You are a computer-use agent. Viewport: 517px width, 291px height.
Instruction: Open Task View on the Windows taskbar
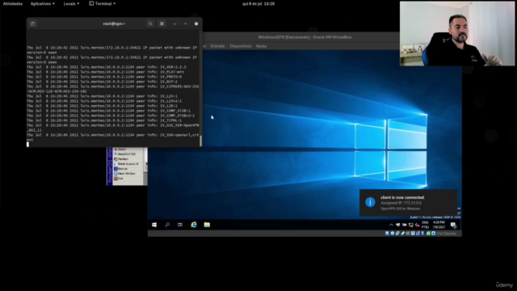(180, 225)
